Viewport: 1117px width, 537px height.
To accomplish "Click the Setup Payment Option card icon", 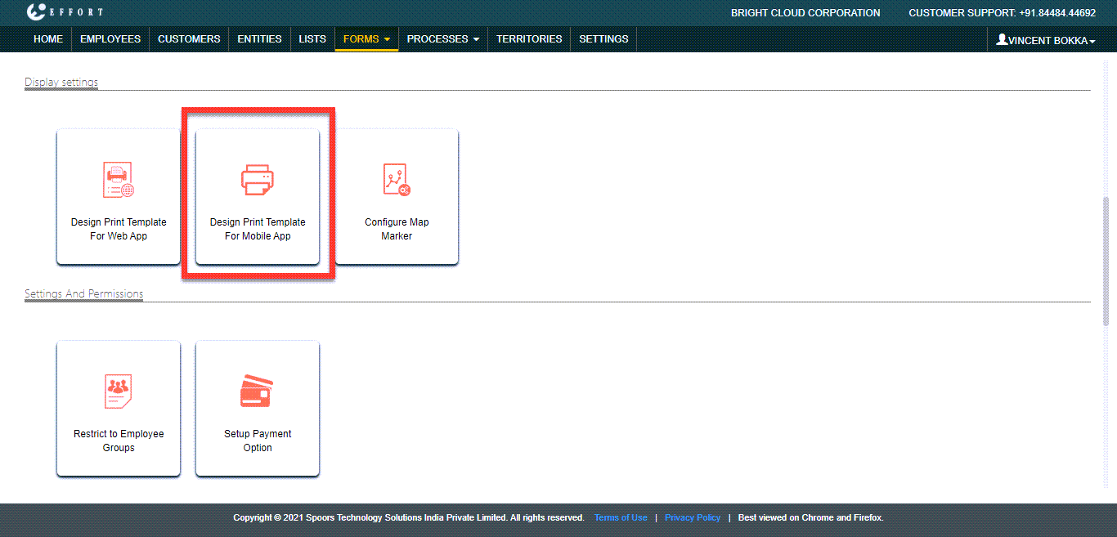I will (257, 392).
